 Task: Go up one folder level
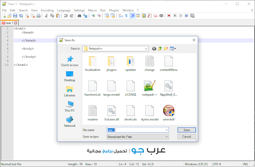click(160, 49)
